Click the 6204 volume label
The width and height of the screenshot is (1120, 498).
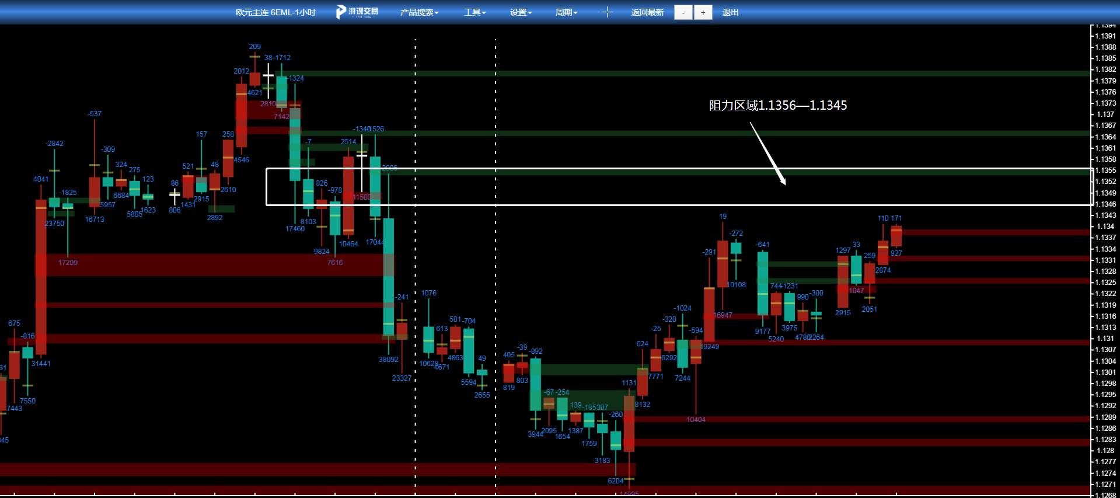point(615,481)
